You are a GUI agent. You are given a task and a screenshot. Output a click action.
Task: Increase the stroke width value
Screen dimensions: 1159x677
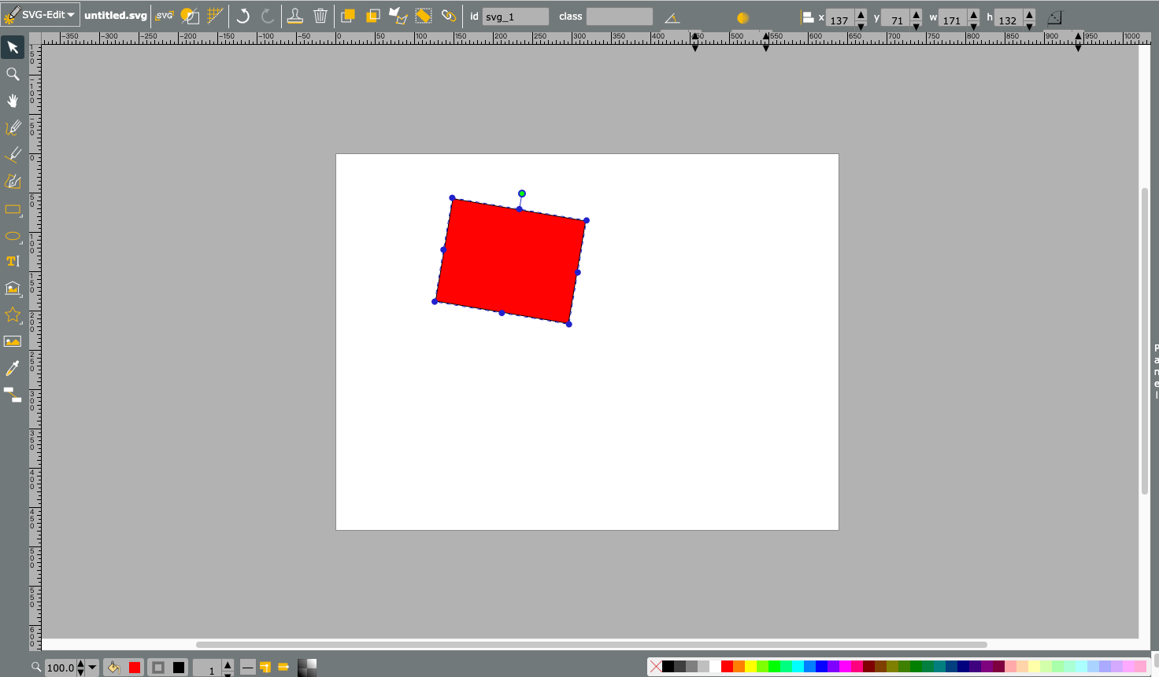coord(228,664)
